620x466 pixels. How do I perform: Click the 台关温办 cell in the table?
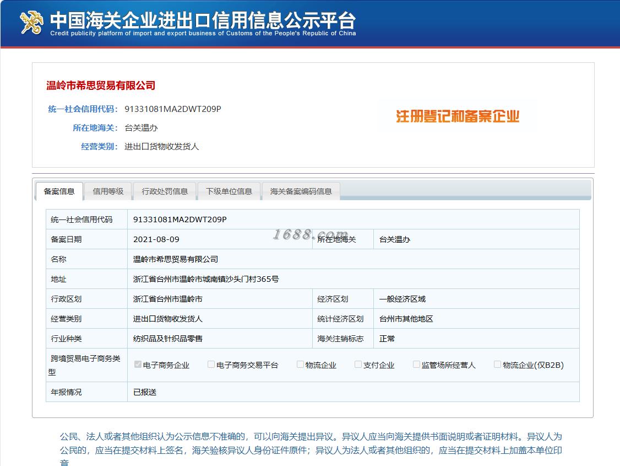(395, 239)
